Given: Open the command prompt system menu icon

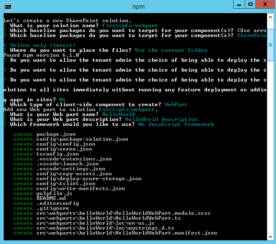Looking at the screenshot, I should click(8, 6).
